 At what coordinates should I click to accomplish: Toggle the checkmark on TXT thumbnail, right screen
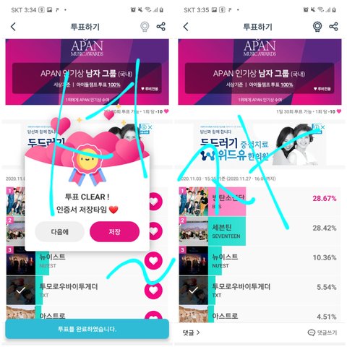tap(193, 291)
